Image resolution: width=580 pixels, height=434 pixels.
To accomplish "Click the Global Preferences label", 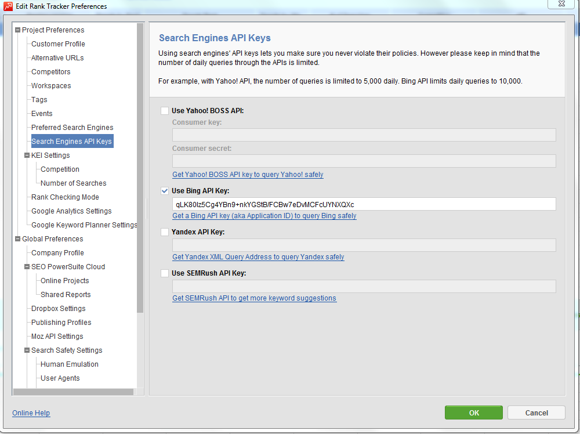I will pos(53,239).
